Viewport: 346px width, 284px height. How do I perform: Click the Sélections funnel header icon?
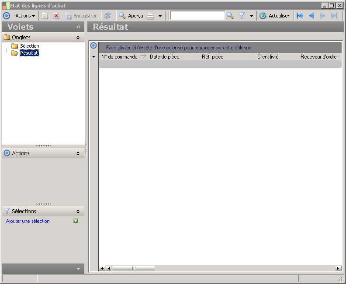(x=7, y=211)
